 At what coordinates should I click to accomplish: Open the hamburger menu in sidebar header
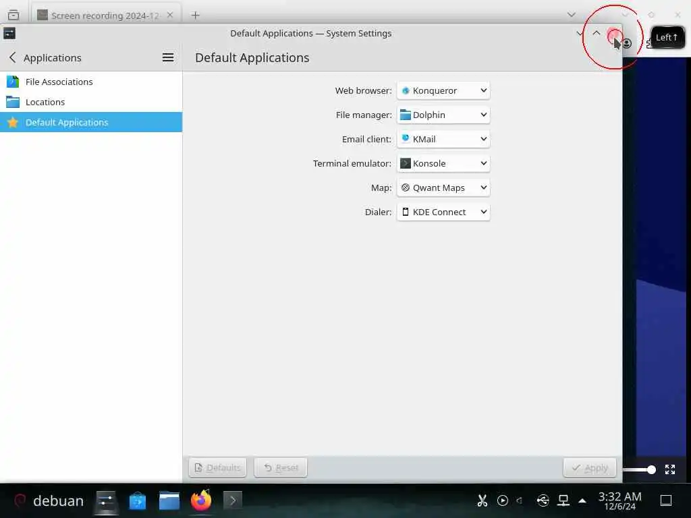coord(168,58)
